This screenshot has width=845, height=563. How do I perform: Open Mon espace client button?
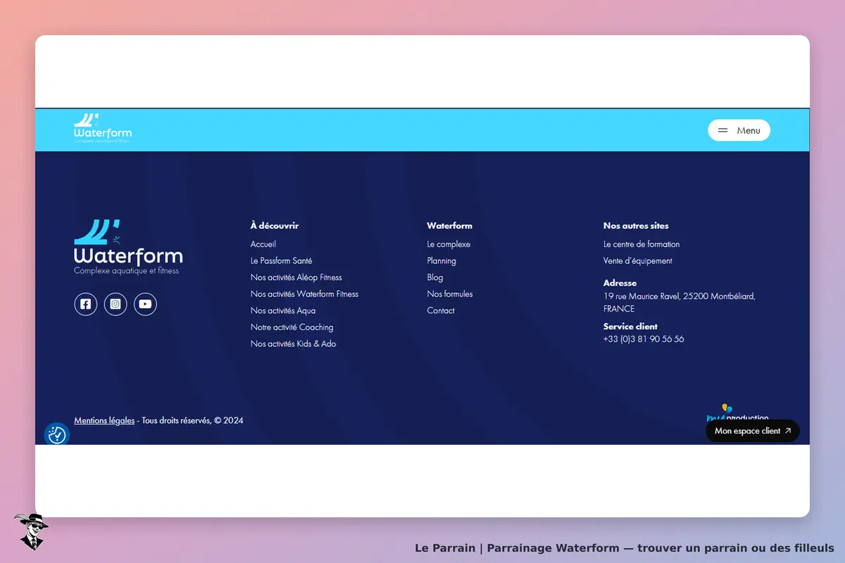click(753, 431)
